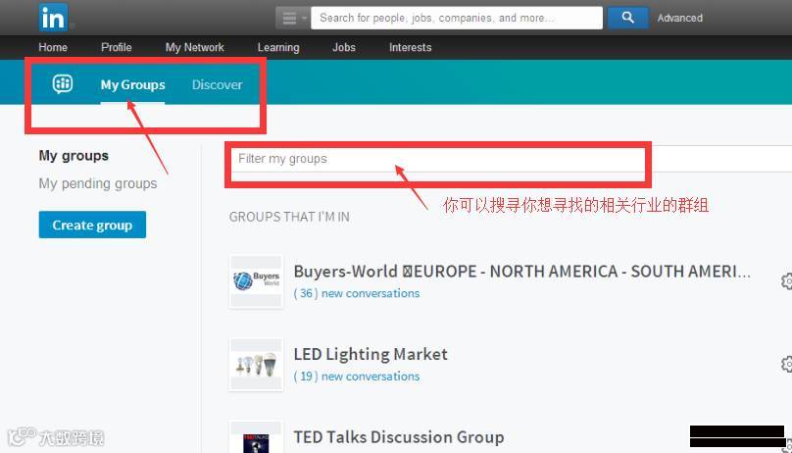The height and width of the screenshot is (453, 792).
Task: Open the Buyers-World group thumbnail
Action: [x=256, y=281]
